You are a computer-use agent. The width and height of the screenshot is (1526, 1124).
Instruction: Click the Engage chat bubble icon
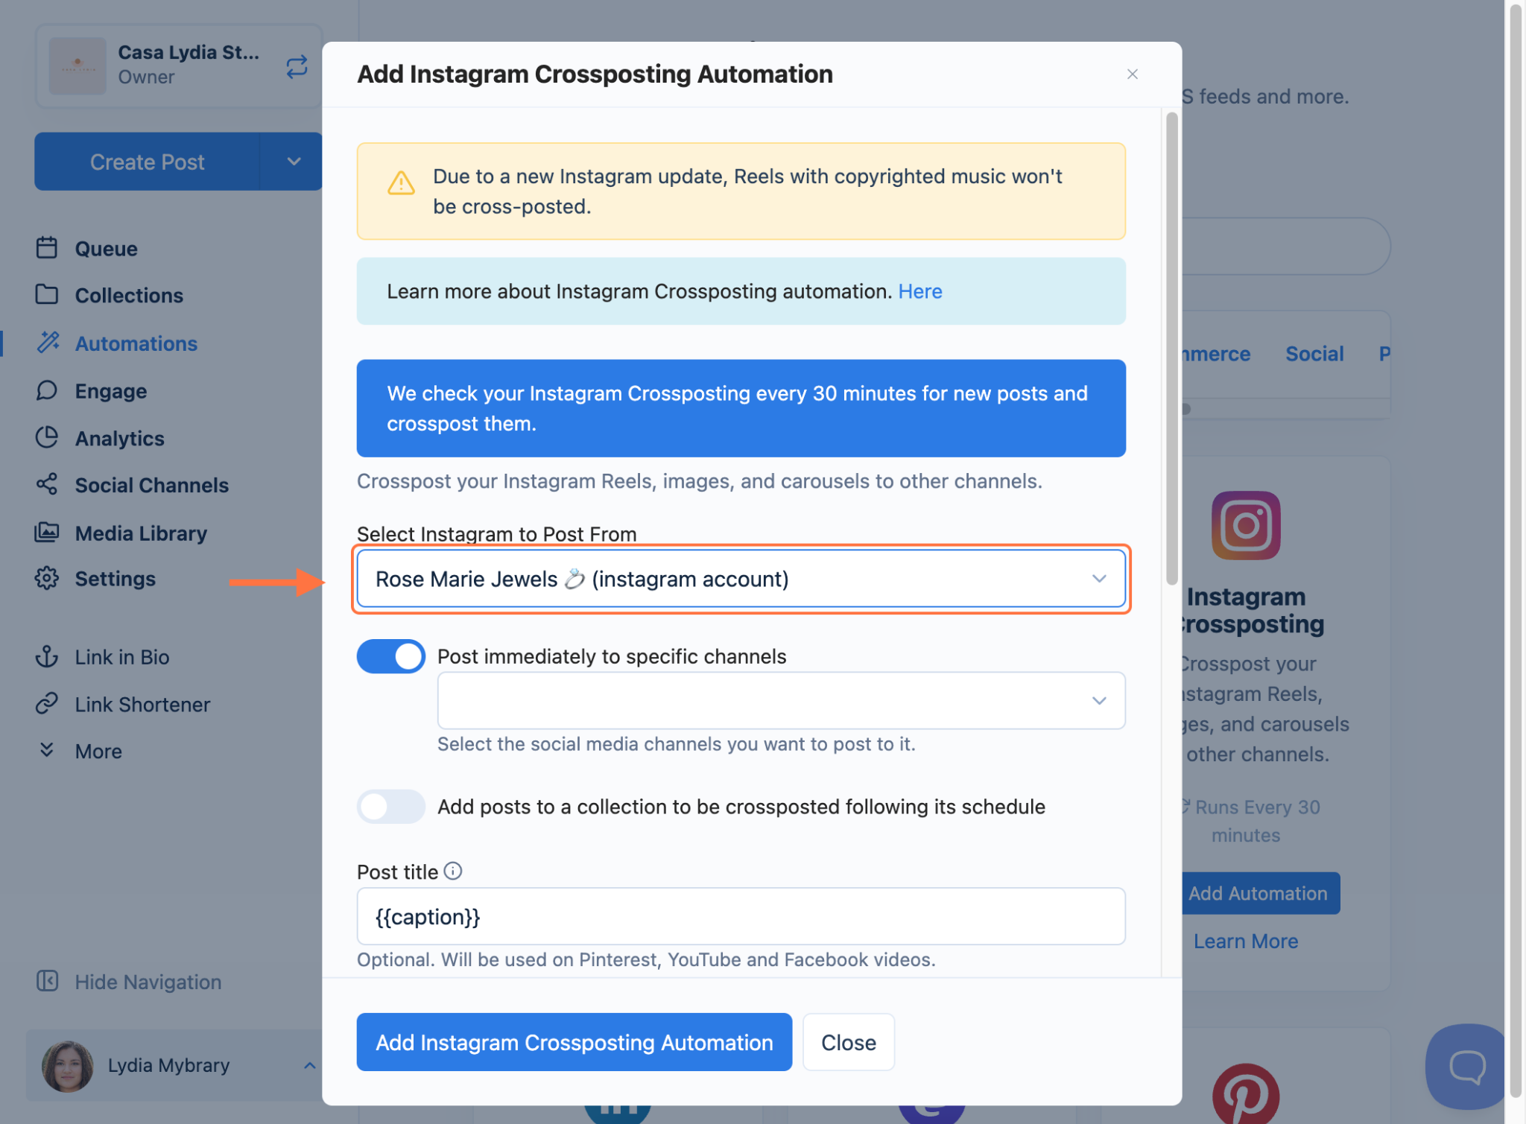tap(46, 391)
